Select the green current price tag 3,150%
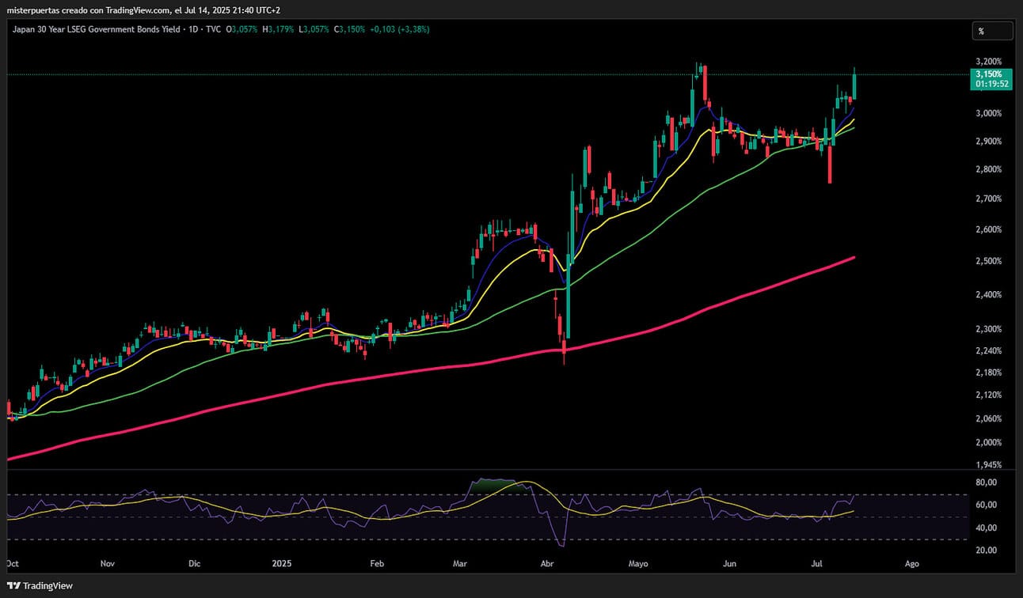The image size is (1023, 598). point(991,78)
